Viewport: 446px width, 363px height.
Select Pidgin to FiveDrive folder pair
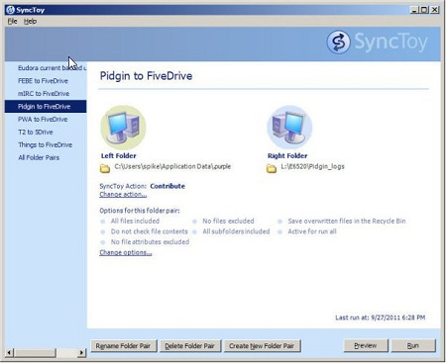(46, 107)
